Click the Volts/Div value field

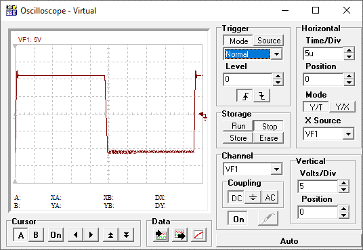[x=318, y=186]
